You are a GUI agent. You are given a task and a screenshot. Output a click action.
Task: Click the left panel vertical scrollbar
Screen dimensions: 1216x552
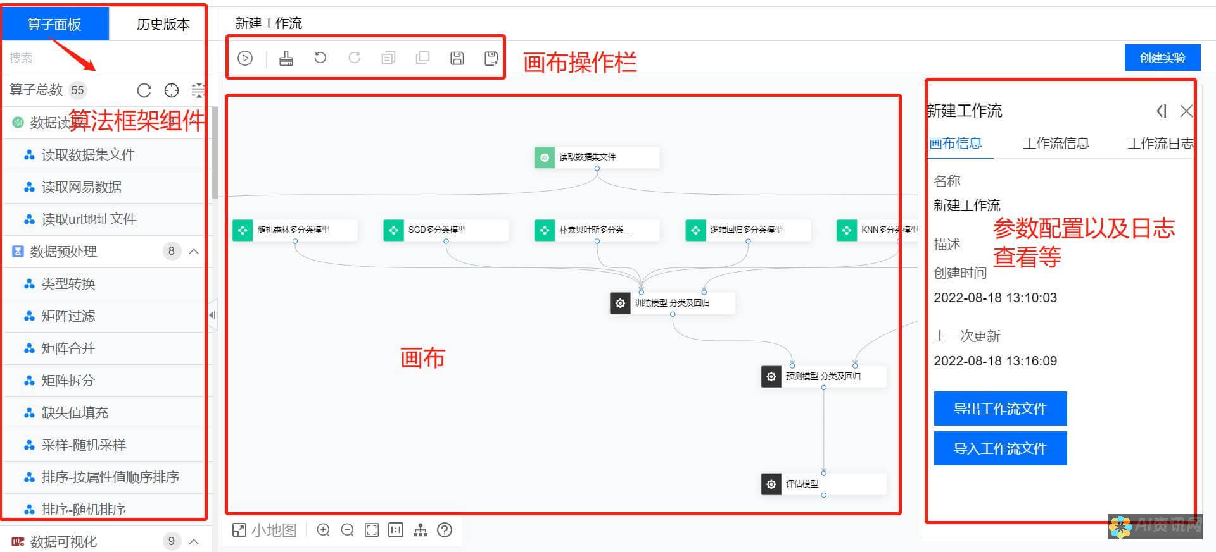coord(215,152)
